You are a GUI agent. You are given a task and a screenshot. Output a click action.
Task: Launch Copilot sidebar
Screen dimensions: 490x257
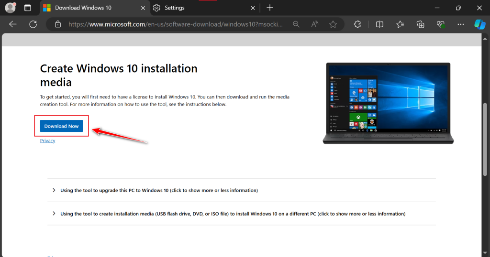pyautogui.click(x=479, y=24)
